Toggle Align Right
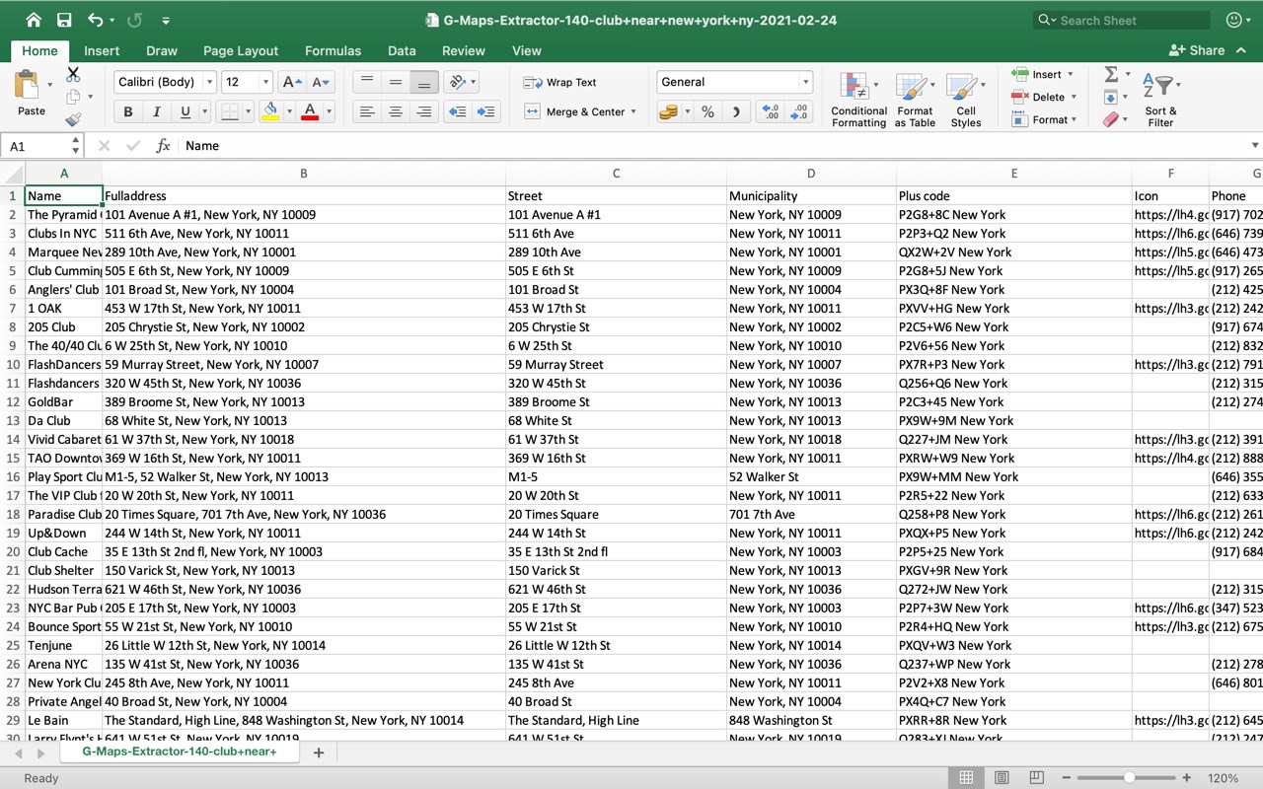 (424, 111)
